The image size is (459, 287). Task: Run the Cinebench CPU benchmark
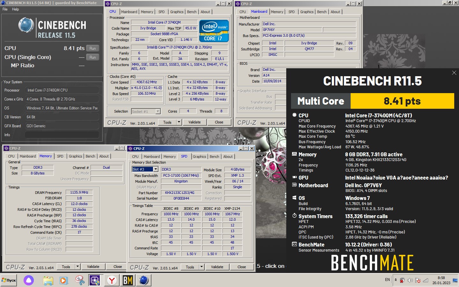tap(92, 48)
